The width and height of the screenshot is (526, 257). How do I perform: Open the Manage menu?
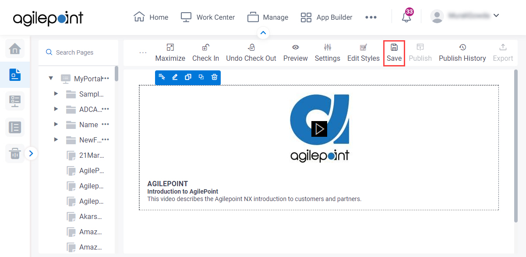click(268, 17)
